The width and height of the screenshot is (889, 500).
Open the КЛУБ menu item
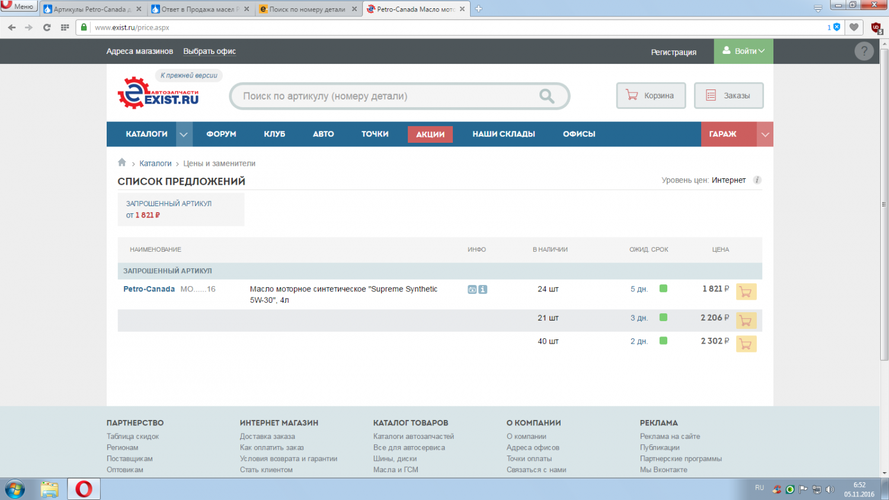point(274,134)
